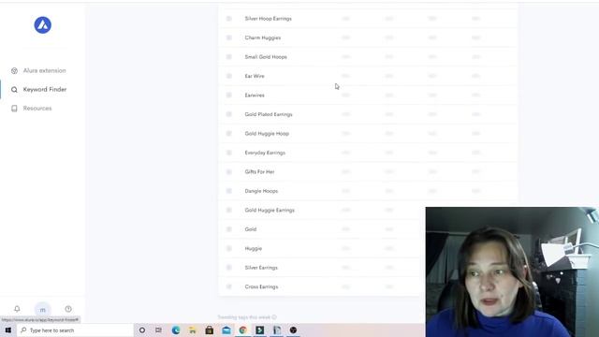The image size is (599, 337).
Task: Click the Trending tags this week info icon
Action: click(274, 317)
